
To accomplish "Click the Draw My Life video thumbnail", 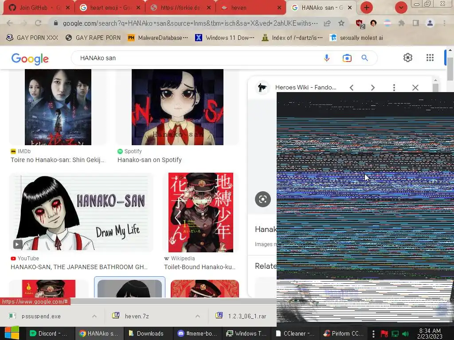I will (81, 212).
